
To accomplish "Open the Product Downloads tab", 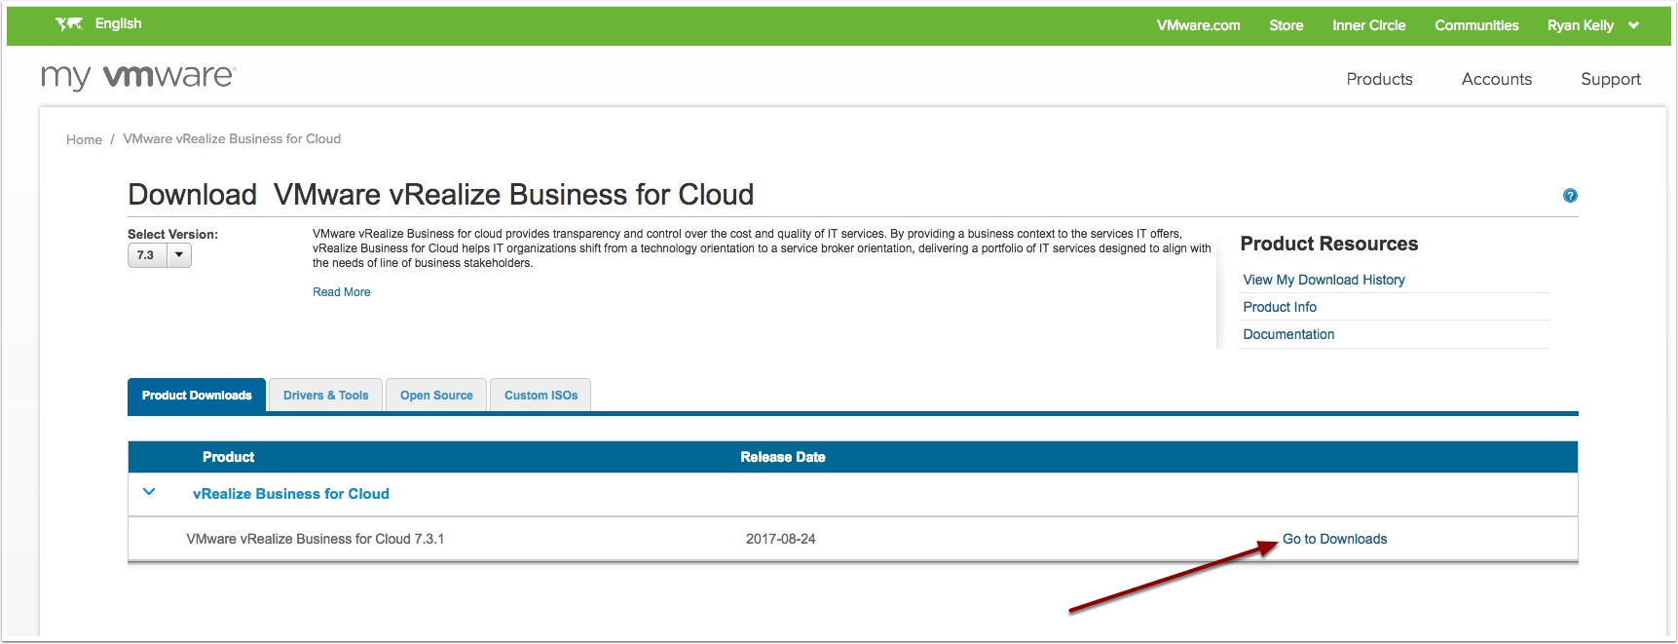I will 197,396.
